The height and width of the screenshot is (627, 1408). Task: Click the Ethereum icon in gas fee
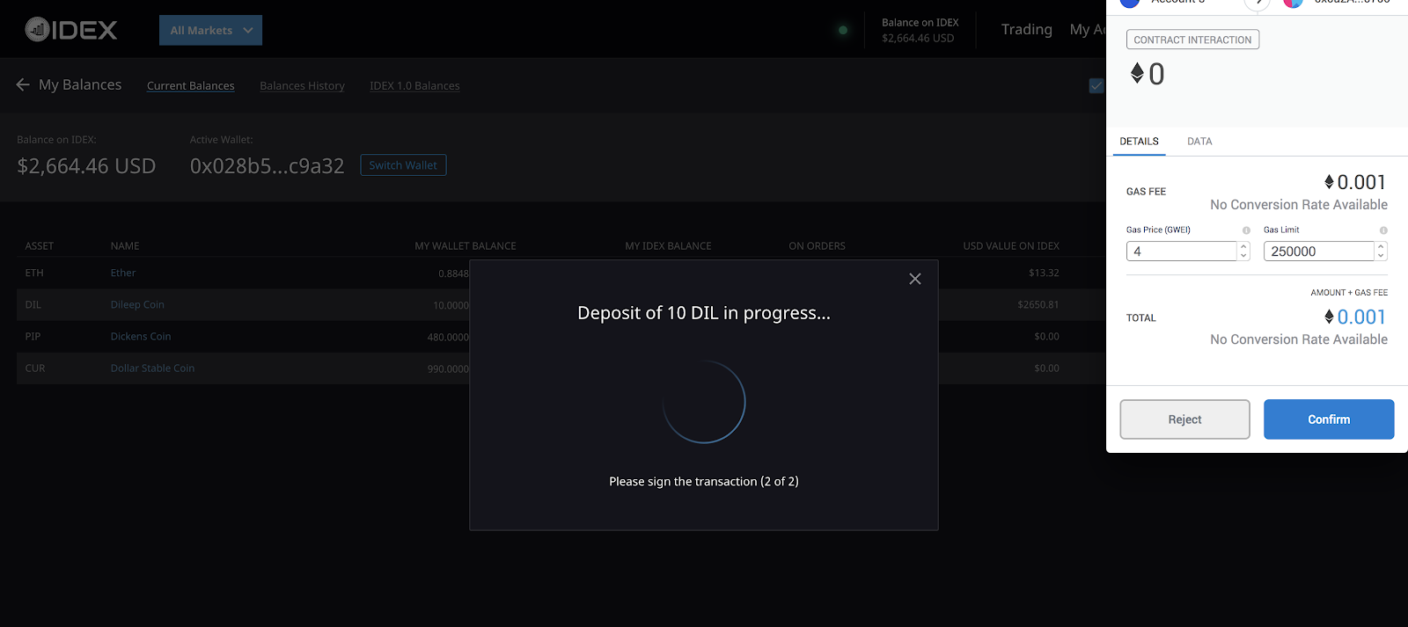pyautogui.click(x=1329, y=182)
